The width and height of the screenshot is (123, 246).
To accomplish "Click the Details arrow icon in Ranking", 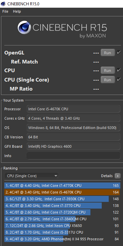I will [118, 176].
